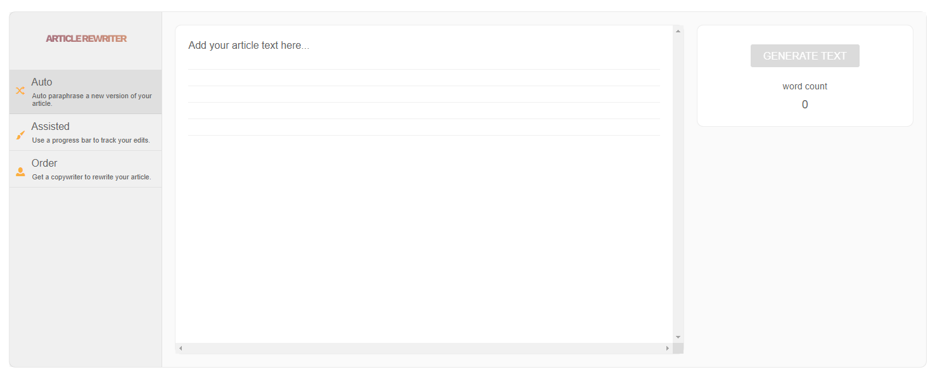935x379 pixels.
Task: Click the vertical scrollbar track of the editor
Action: (678, 184)
